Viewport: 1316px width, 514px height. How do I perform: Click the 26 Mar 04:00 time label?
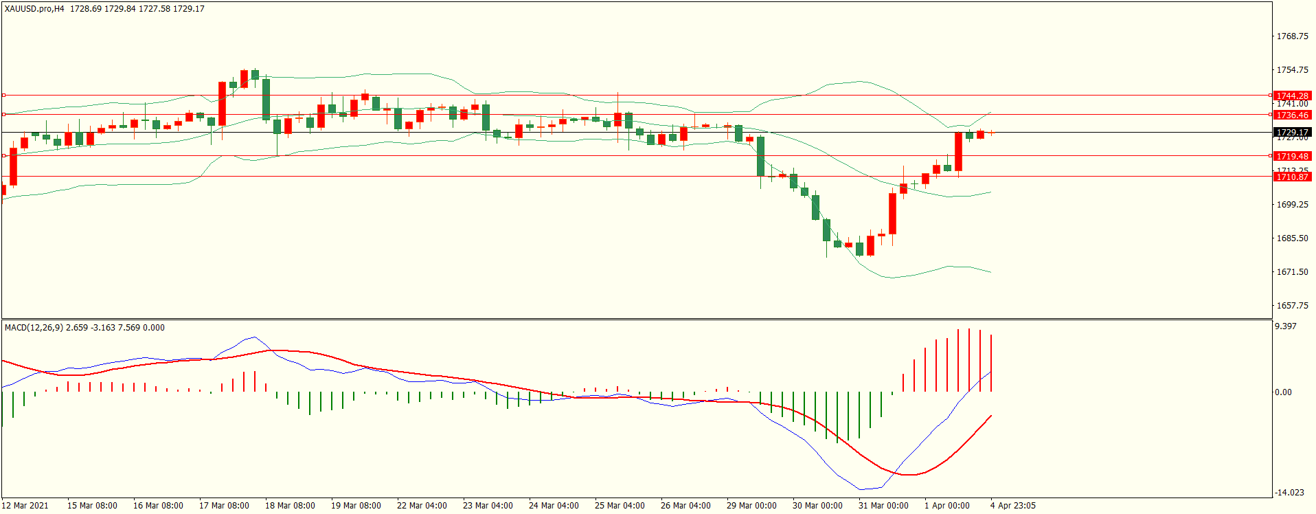[685, 506]
